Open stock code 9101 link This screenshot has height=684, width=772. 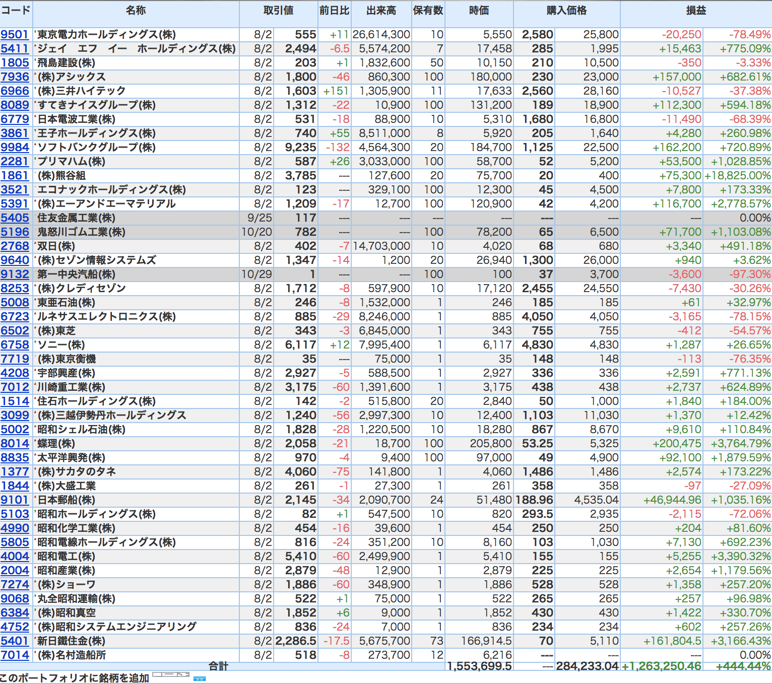pos(15,500)
